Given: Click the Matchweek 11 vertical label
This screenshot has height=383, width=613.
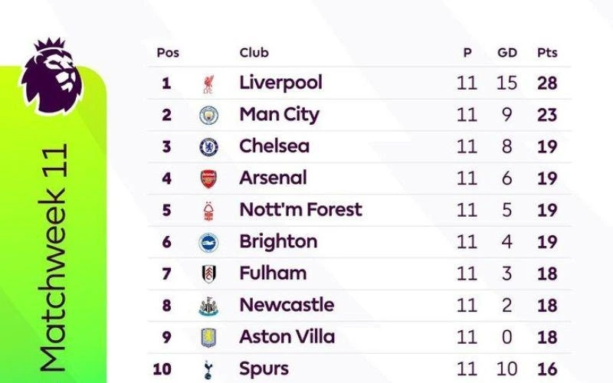Looking at the screenshot, I should (x=53, y=257).
